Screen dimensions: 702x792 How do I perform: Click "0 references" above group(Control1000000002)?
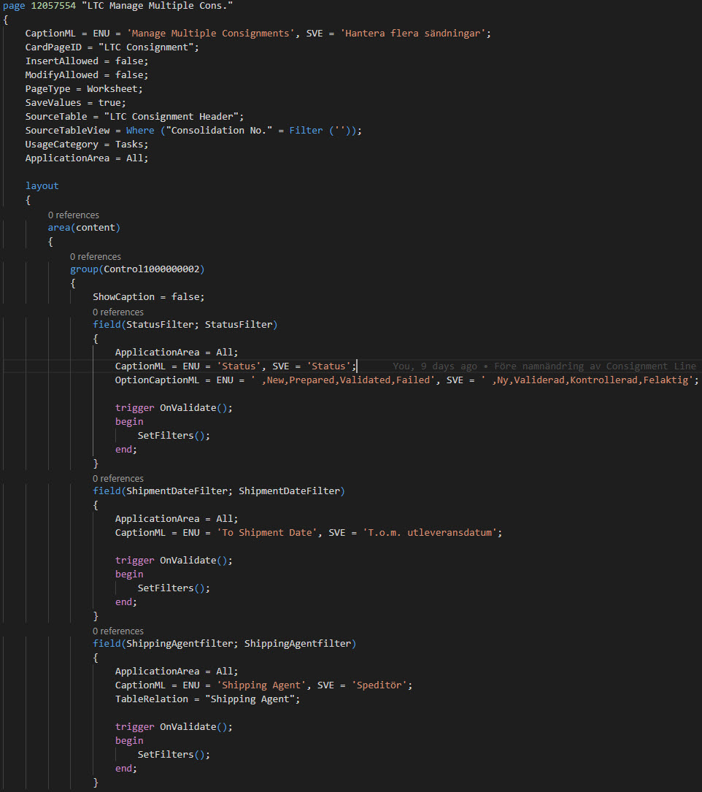[x=95, y=256]
